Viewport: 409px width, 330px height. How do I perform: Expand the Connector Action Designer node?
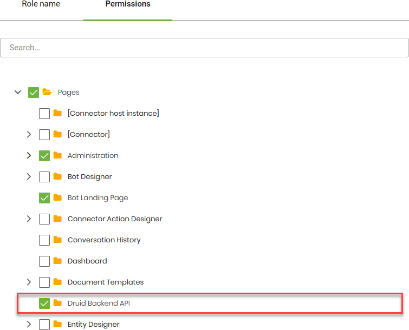(x=29, y=219)
